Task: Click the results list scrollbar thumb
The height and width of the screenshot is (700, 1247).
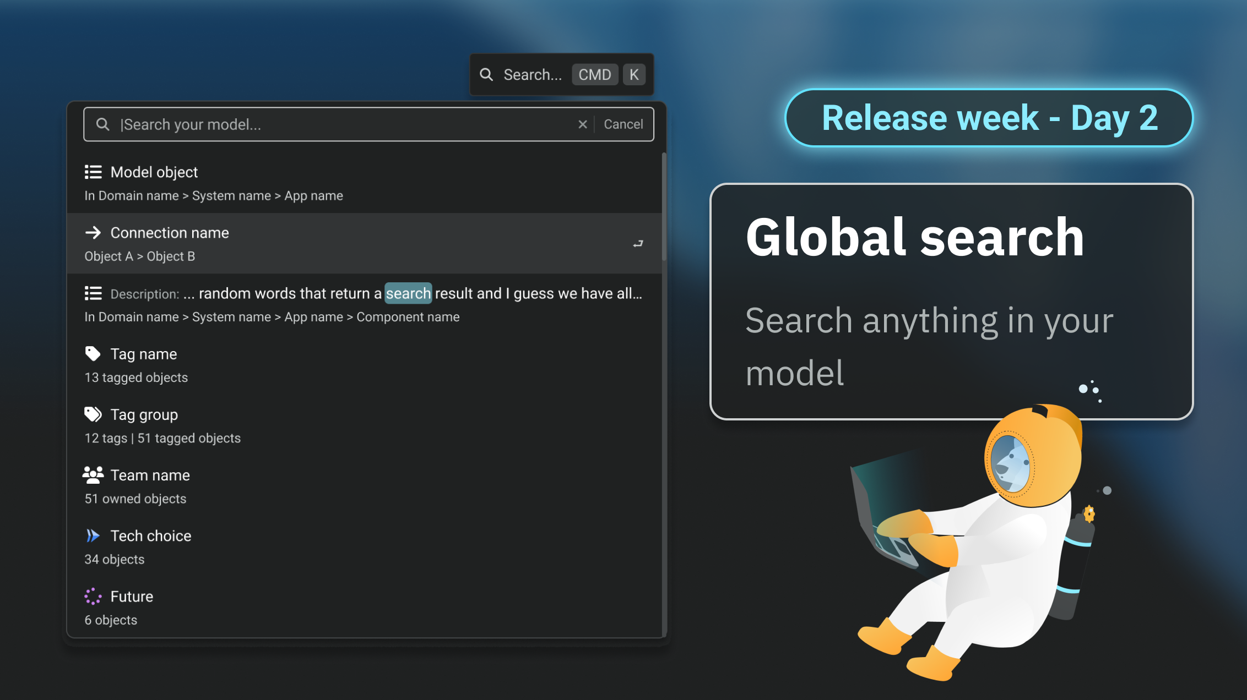Action: coord(664,206)
